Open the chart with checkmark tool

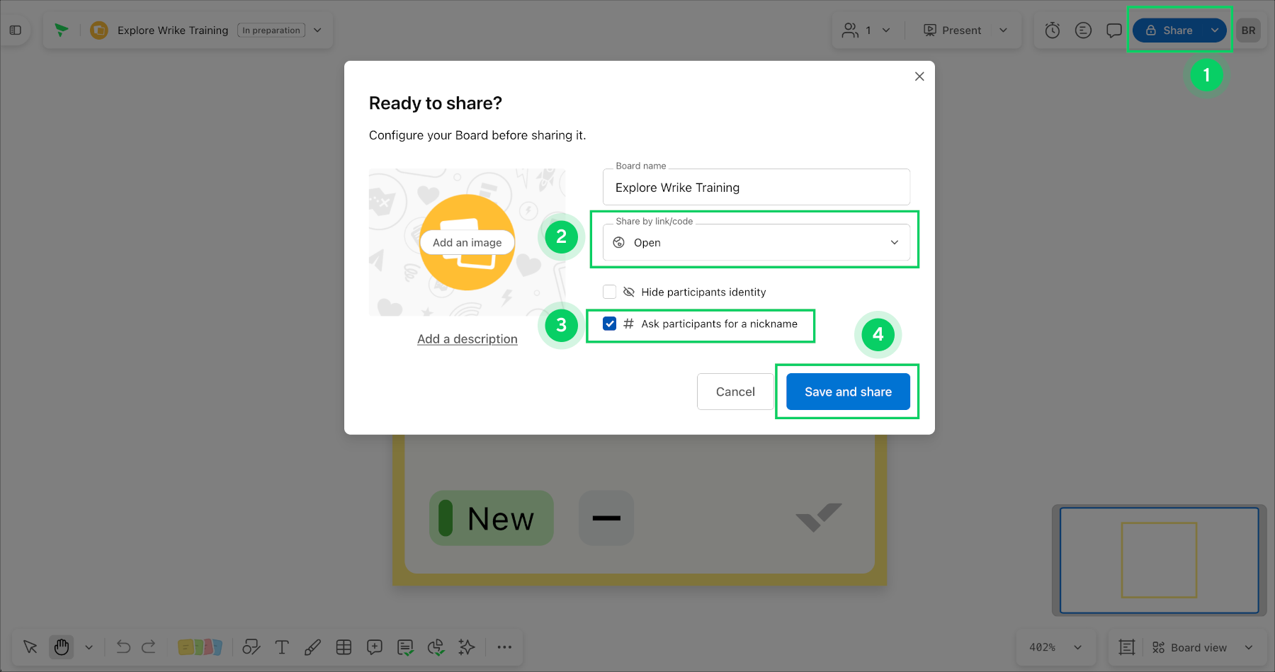tap(436, 647)
